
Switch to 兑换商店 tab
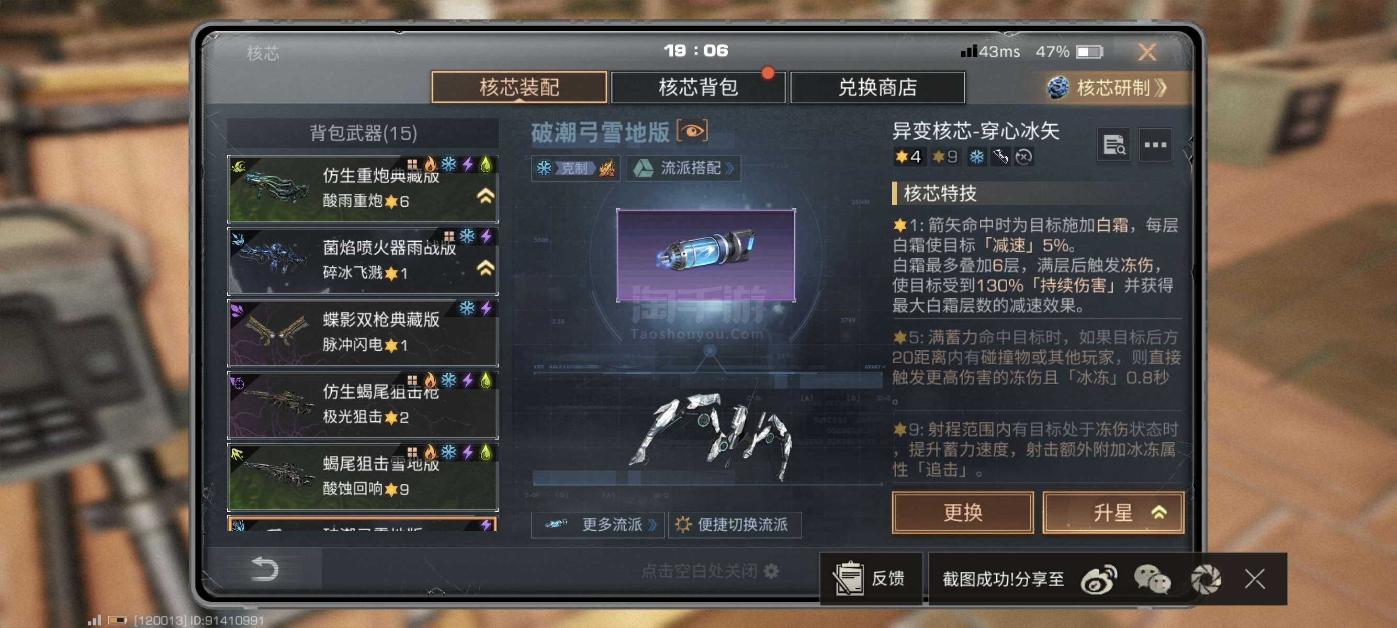coord(877,87)
